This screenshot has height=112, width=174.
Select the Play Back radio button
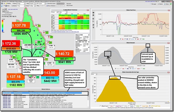[x=65, y=3]
